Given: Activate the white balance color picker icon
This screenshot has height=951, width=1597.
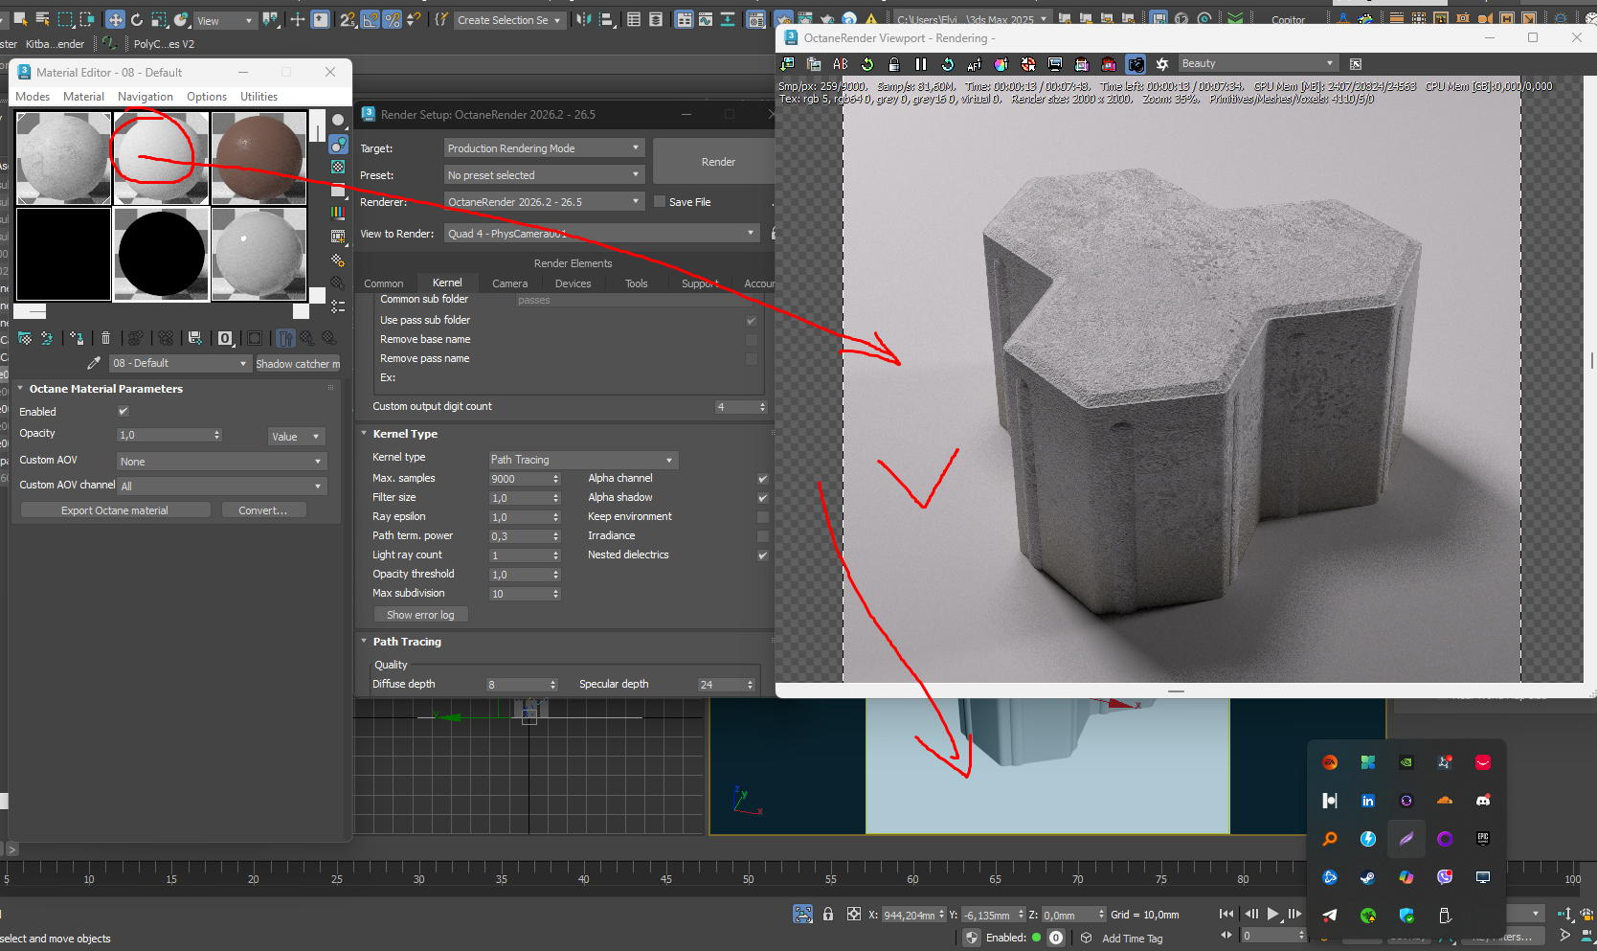Looking at the screenshot, I should (x=1001, y=64).
